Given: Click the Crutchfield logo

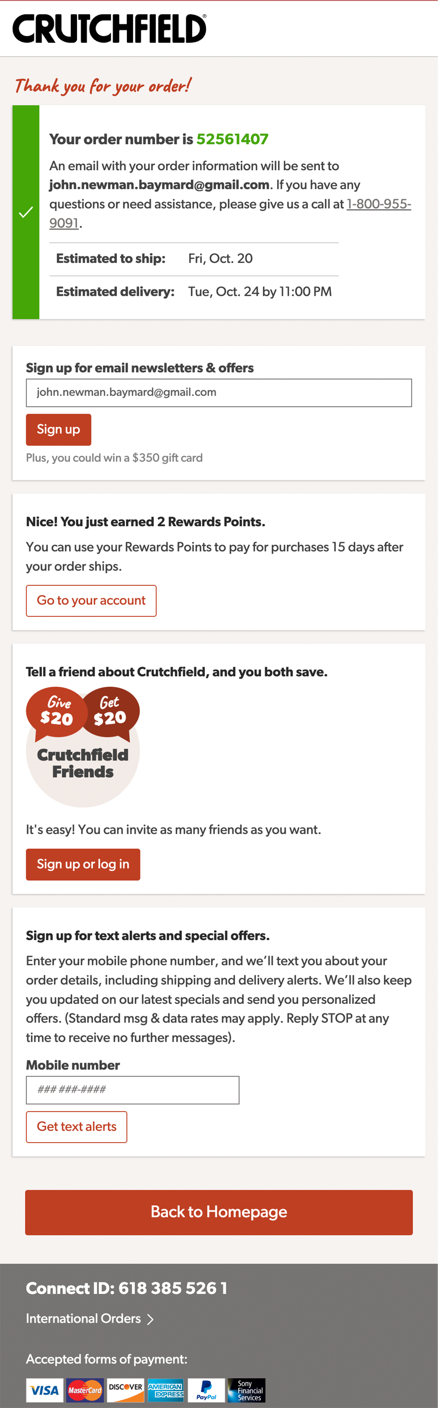Looking at the screenshot, I should (109, 28).
